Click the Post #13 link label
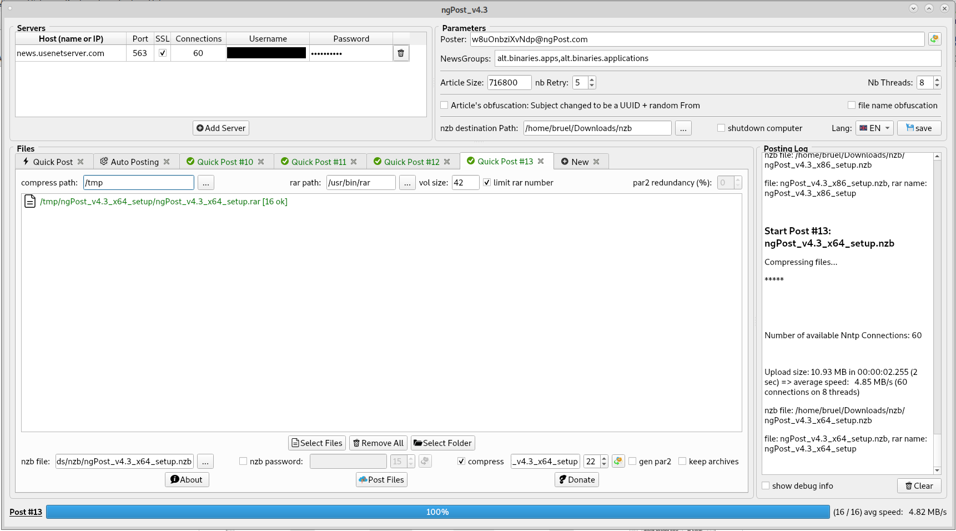This screenshot has width=956, height=531. (26, 512)
